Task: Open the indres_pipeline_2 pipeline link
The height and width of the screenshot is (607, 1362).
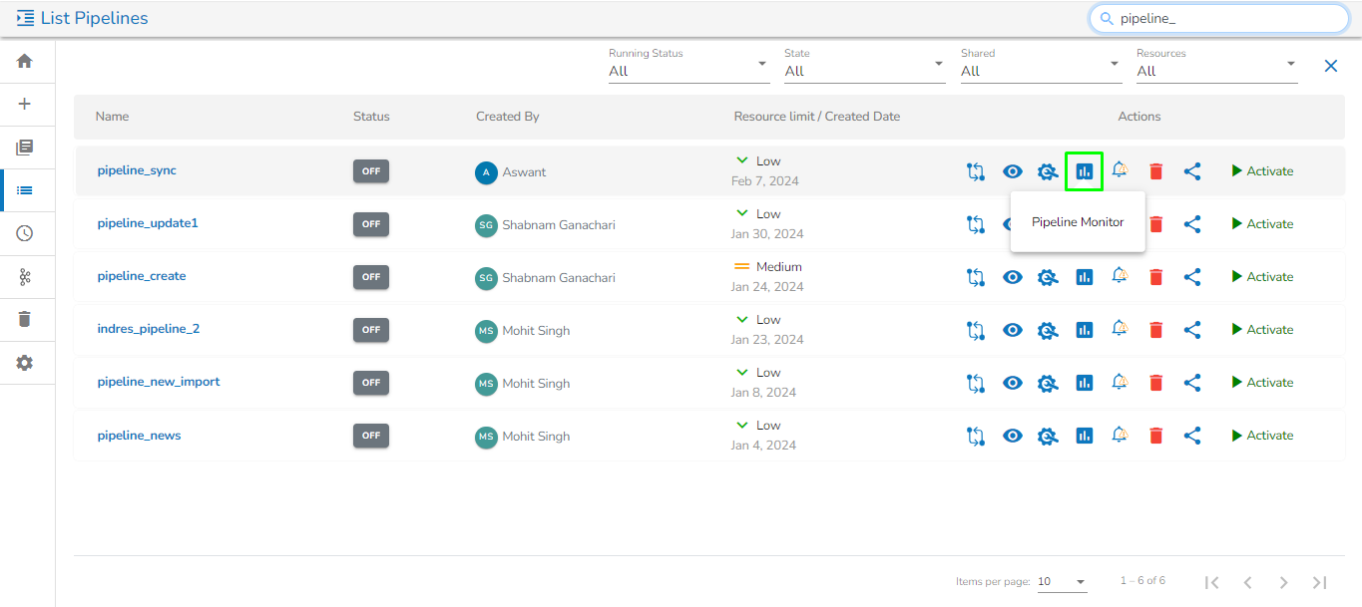Action: pyautogui.click(x=149, y=329)
